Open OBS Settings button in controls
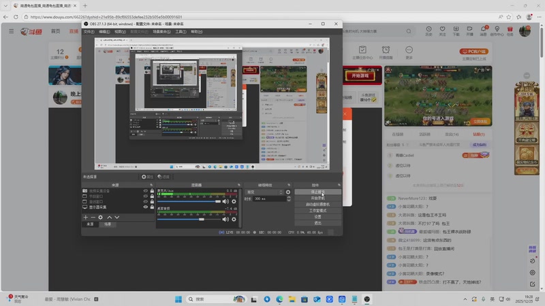 (317, 217)
